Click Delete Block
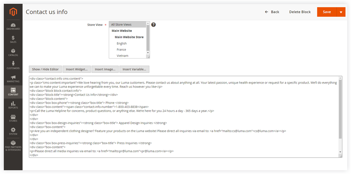The image size is (351, 174). coord(300,12)
